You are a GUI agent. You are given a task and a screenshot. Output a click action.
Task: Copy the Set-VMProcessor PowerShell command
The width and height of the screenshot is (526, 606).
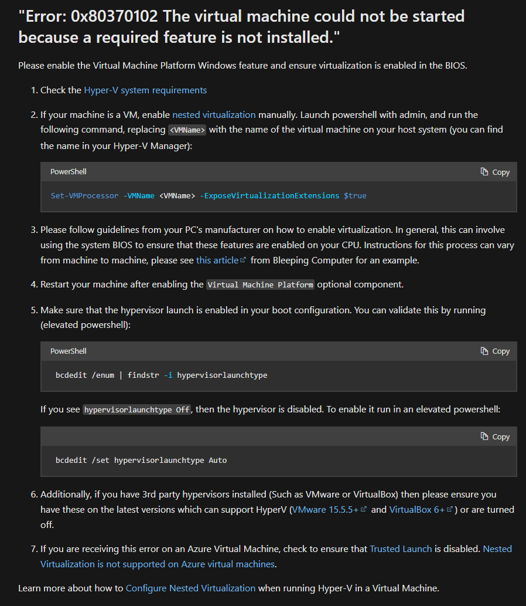click(x=495, y=172)
